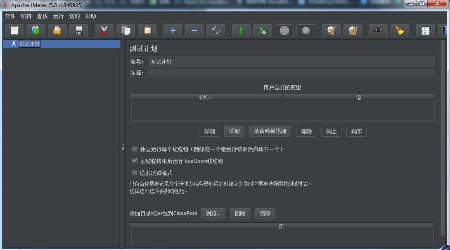450x250 pixels.
Task: Enable 函数测试模式 checkbox
Action: point(135,173)
